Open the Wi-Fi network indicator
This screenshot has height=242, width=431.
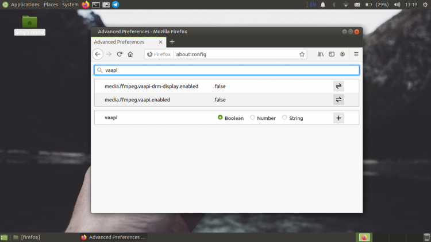pyautogui.click(x=345, y=5)
